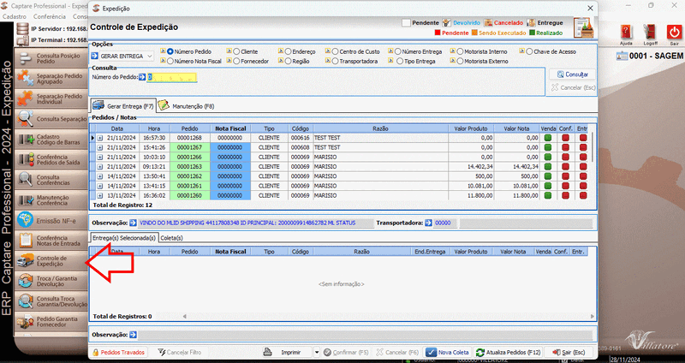Open Controle de Expedição sidebar item
The height and width of the screenshot is (363, 685).
51,261
